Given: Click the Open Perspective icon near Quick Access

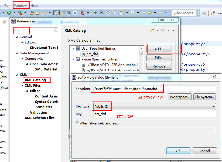Looking at the screenshot, I should point(204,13).
